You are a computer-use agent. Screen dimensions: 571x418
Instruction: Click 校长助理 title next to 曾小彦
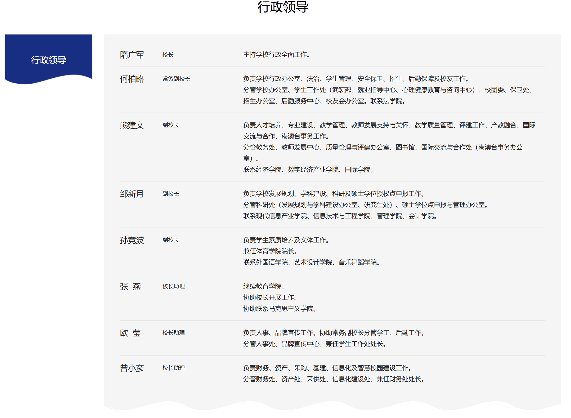point(174,368)
